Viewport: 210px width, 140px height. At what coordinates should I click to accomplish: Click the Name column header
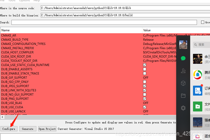point(71,30)
